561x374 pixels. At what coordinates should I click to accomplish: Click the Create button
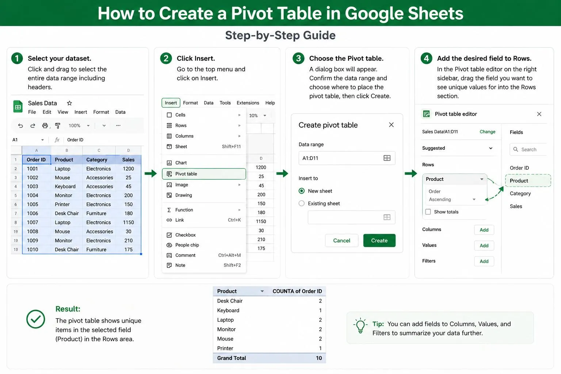tap(379, 241)
